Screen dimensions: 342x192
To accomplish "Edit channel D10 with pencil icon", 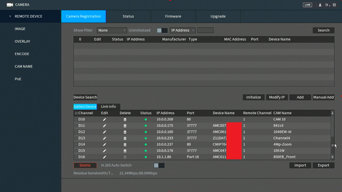I will point(104,119).
